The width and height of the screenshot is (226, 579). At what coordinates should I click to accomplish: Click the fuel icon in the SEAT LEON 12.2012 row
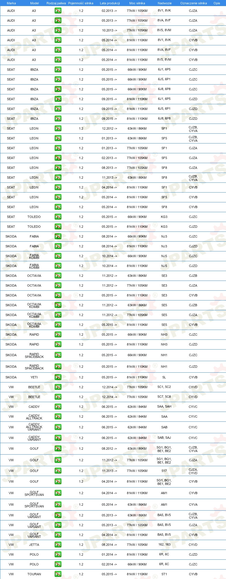click(x=58, y=128)
